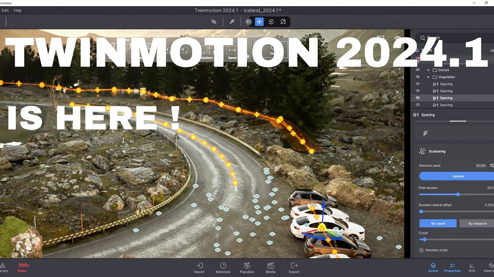Switch to the Rotate tool
This screenshot has height=277, width=494.
[271, 22]
